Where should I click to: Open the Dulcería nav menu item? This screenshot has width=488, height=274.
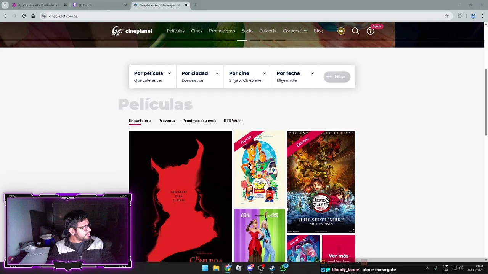(268, 31)
